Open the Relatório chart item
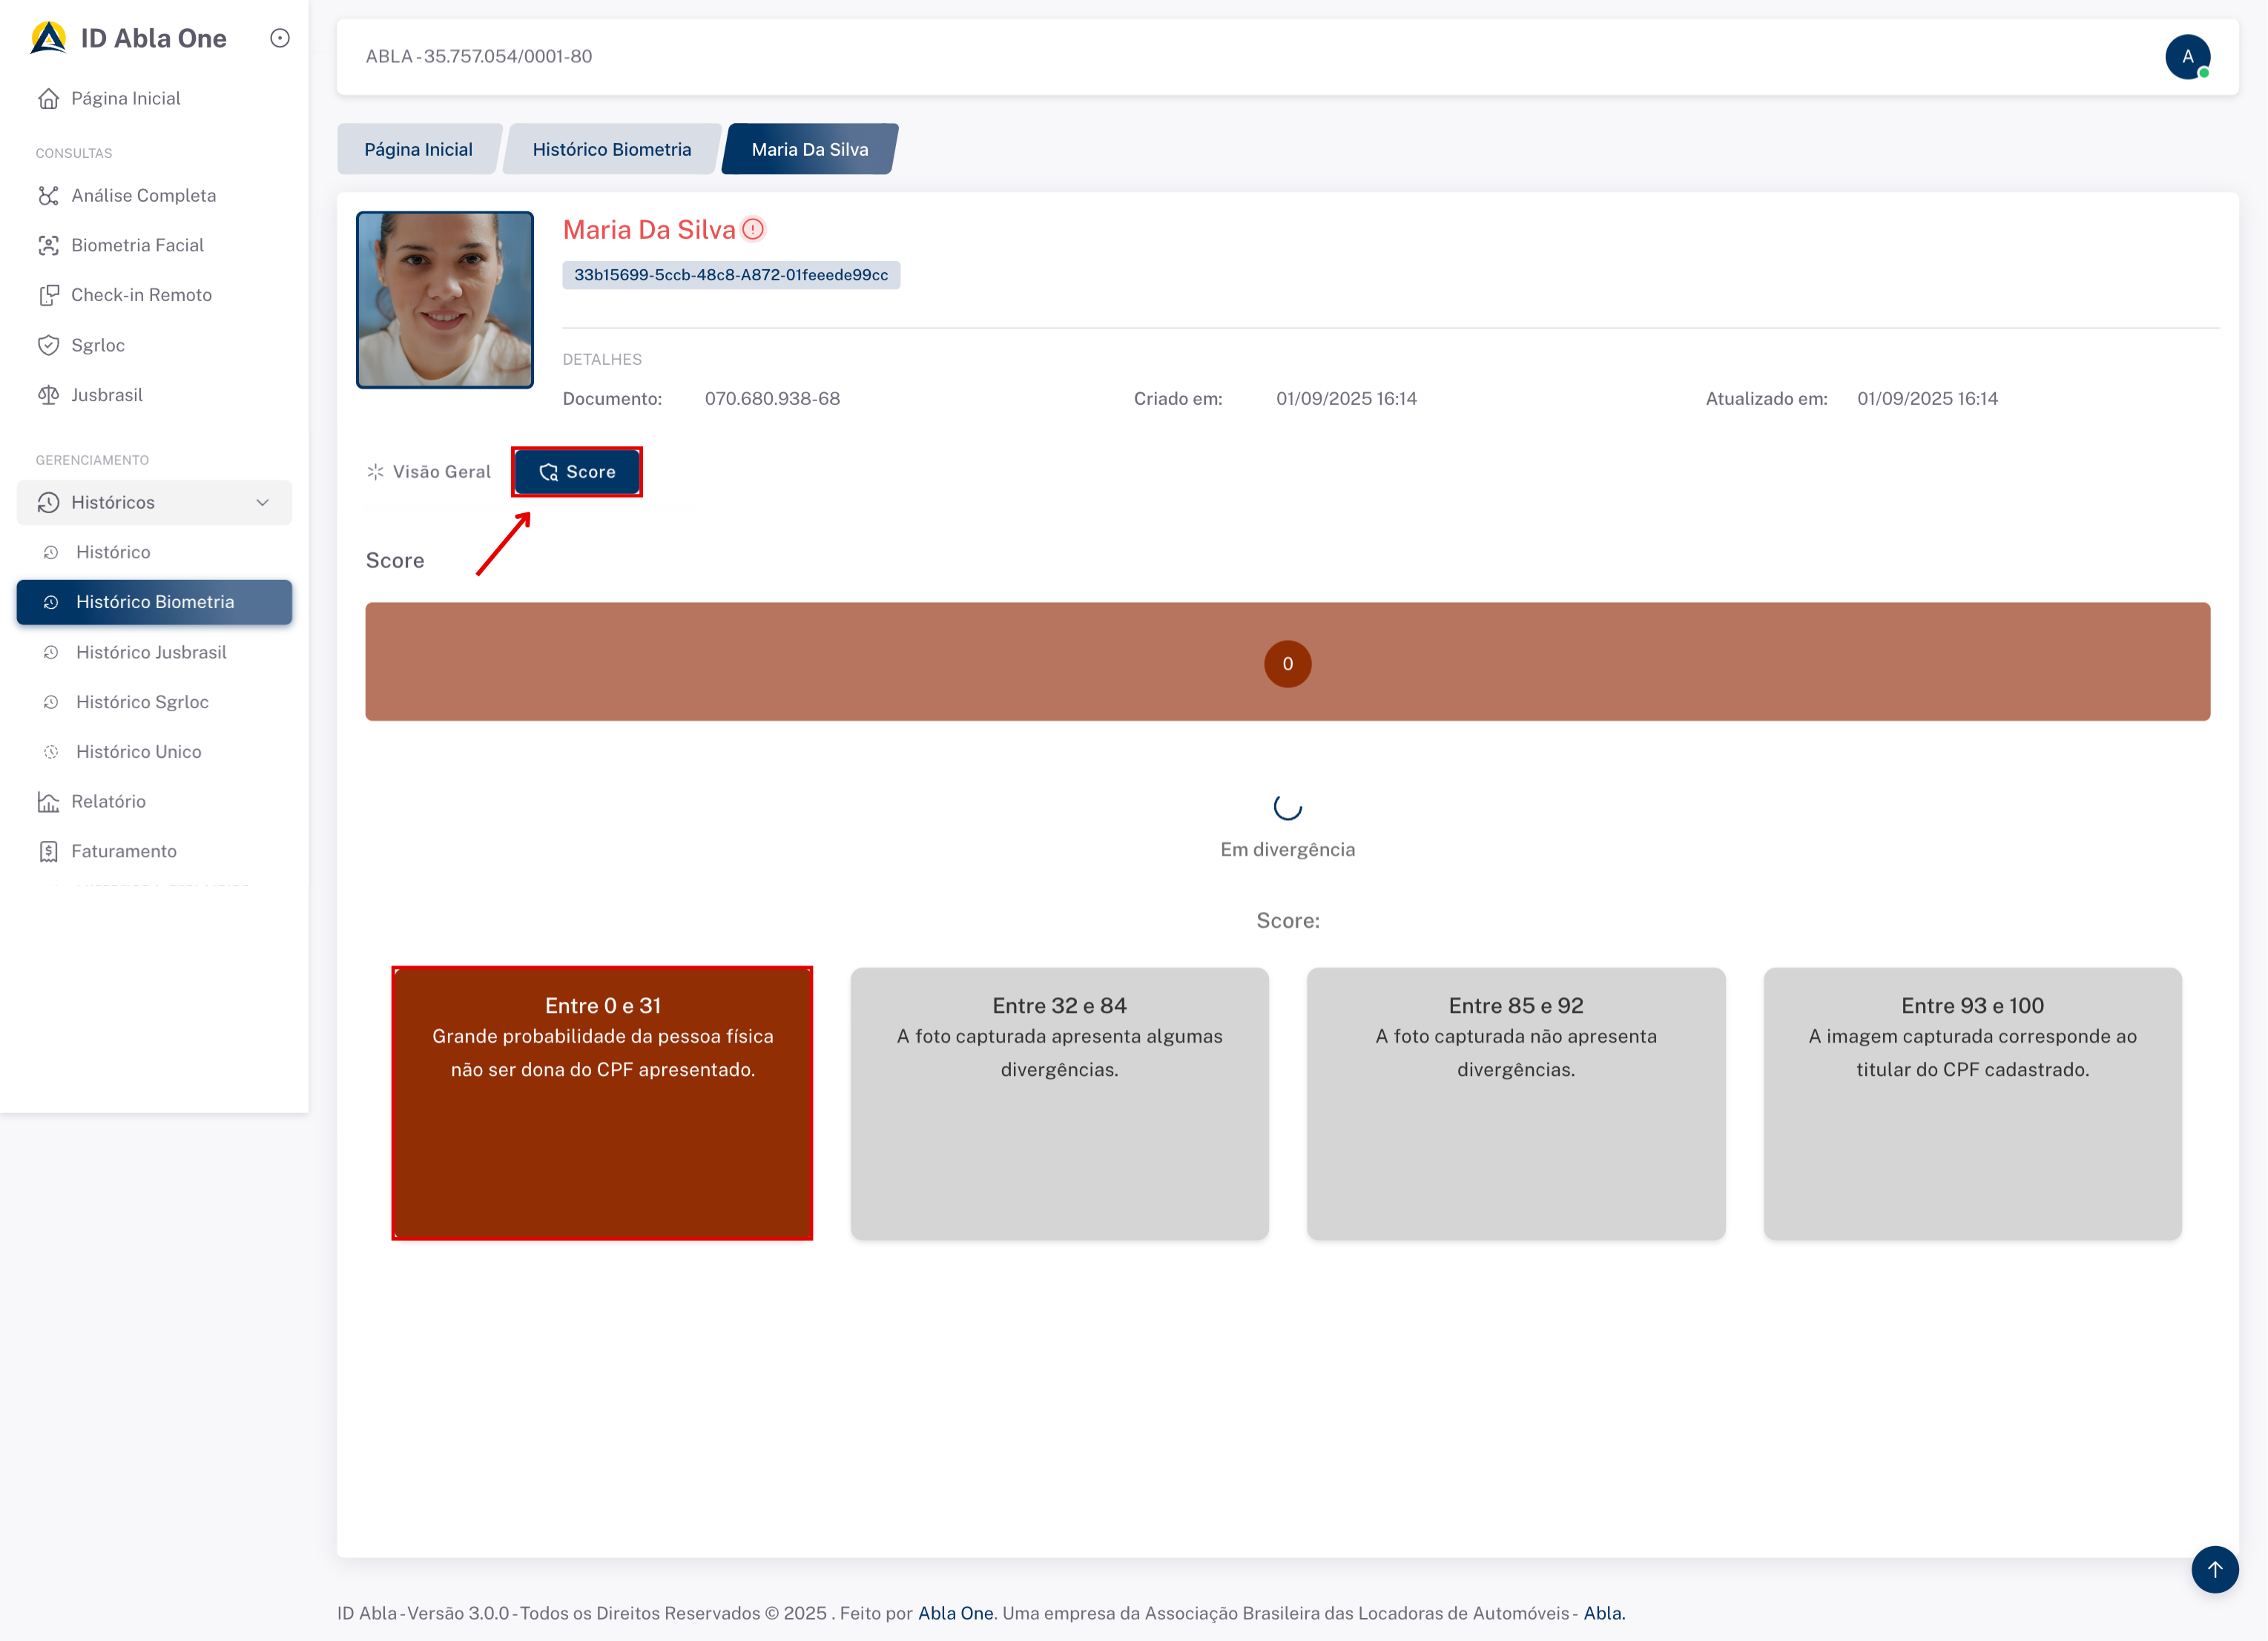Viewport: 2268px width, 1641px height. coord(108,801)
